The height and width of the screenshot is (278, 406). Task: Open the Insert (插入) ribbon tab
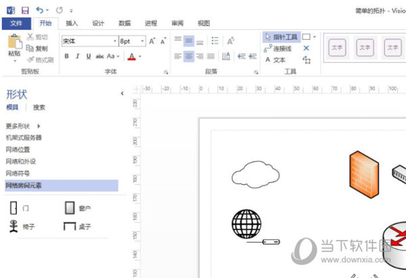click(72, 23)
